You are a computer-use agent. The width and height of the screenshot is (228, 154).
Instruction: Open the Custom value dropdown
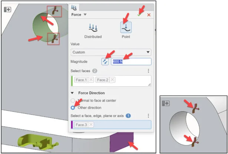[x=111, y=52]
